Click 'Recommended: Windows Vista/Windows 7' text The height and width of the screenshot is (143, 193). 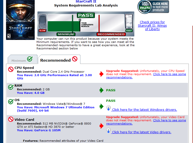point(51,104)
